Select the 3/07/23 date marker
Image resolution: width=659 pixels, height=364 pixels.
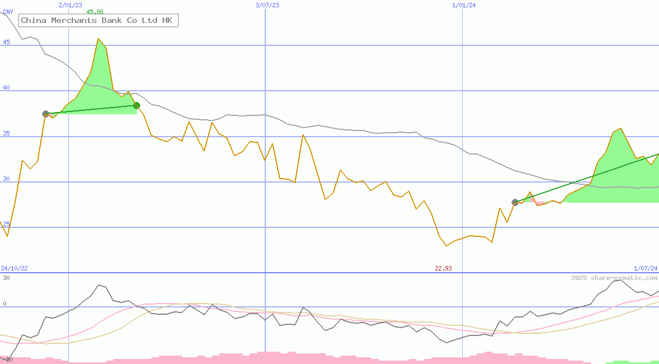(x=267, y=5)
